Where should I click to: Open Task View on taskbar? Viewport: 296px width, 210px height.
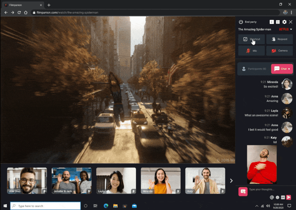(x=95, y=206)
